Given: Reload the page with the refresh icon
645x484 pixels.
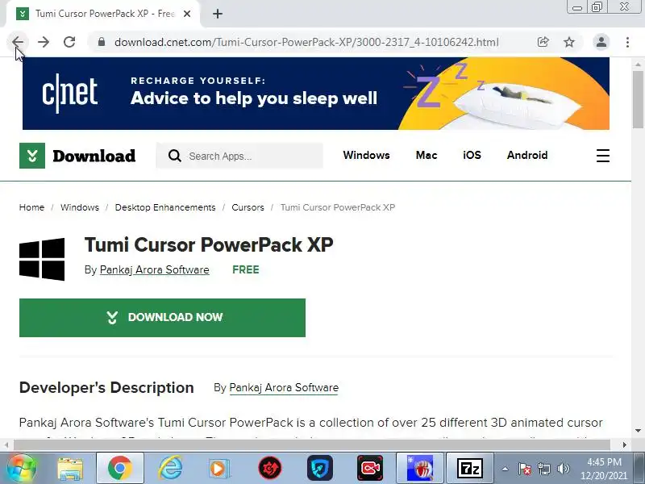Looking at the screenshot, I should pyautogui.click(x=69, y=42).
